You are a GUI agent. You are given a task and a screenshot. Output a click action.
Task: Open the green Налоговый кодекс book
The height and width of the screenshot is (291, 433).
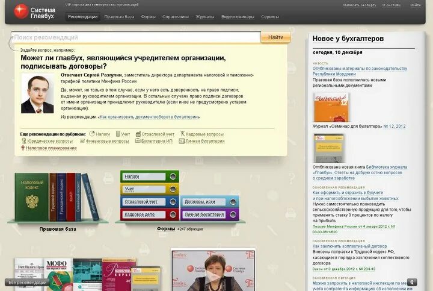(x=32, y=197)
